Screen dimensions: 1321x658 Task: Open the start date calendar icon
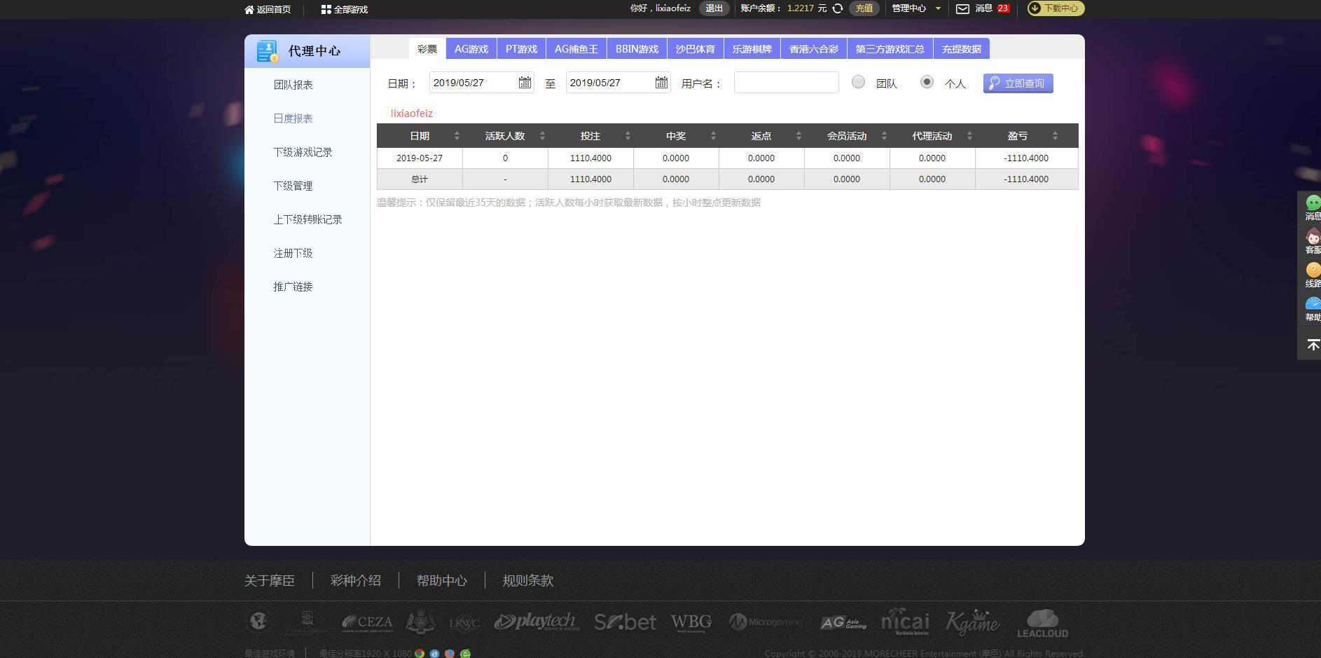click(x=527, y=82)
